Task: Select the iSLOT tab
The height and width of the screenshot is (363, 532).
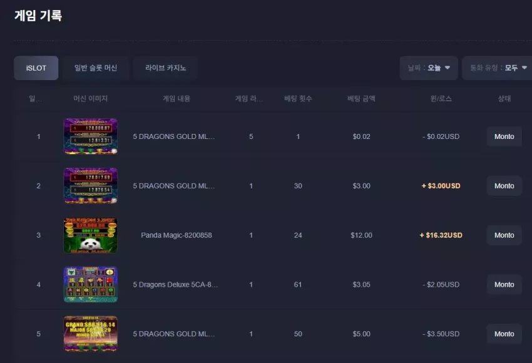Action: click(36, 68)
